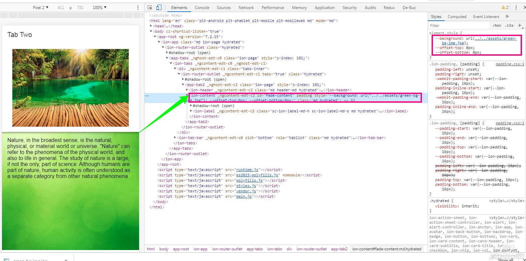Toggle the :hov element state panel
The width and height of the screenshot is (526, 261).
click(x=497, y=25)
